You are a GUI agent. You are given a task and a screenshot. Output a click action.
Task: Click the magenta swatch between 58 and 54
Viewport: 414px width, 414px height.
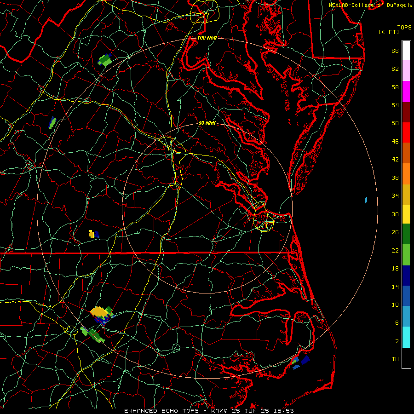tap(406, 92)
